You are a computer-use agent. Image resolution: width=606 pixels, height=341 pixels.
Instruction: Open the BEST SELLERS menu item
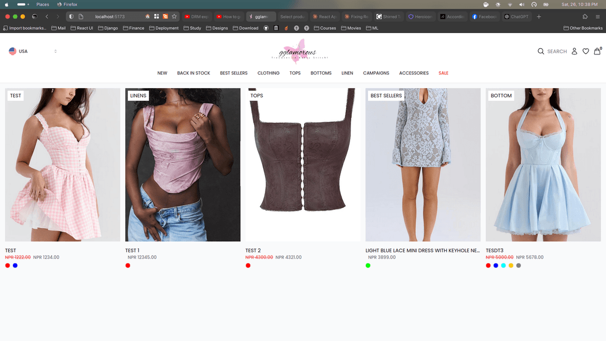[233, 73]
